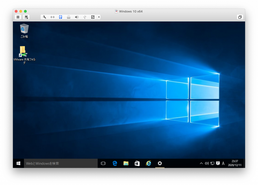The width and height of the screenshot is (258, 185).
Task: Click the USB device toolbar icon
Action: 85,17
